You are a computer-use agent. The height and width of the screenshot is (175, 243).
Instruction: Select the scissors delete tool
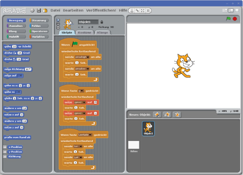click(x=137, y=11)
